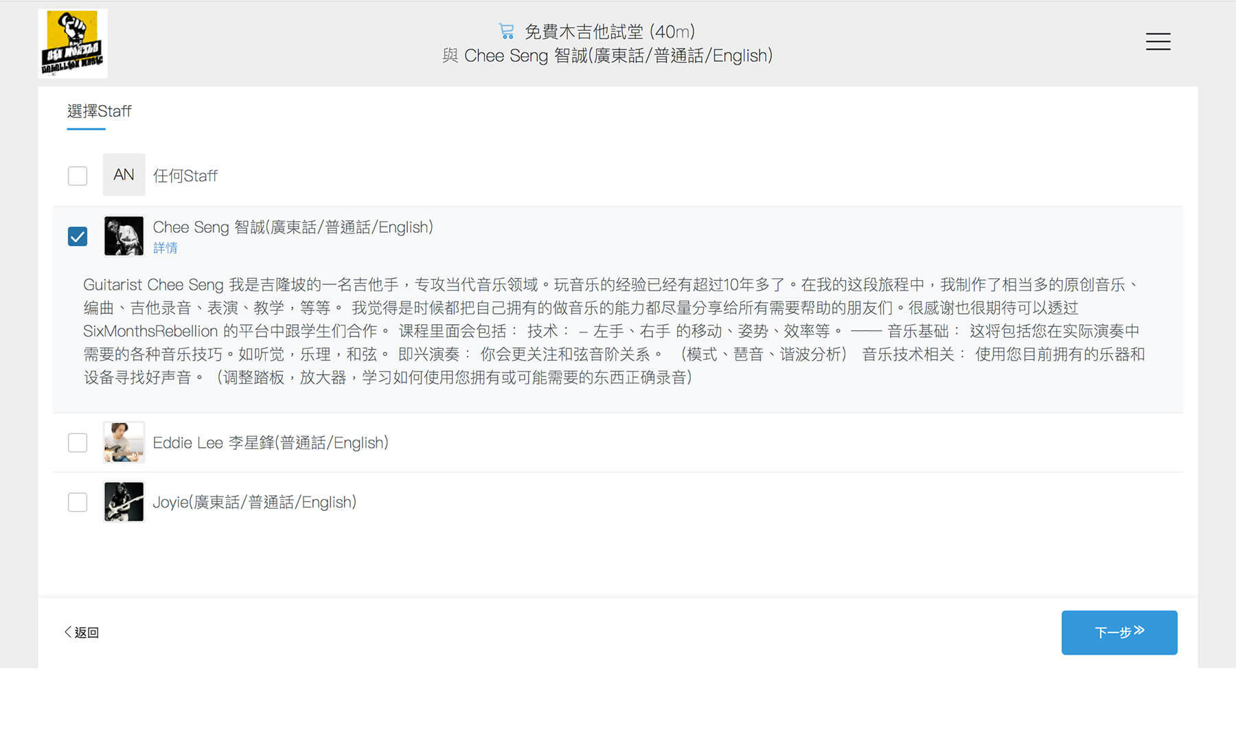This screenshot has width=1236, height=752.
Task: Click the 免費木吉他試堂 (40m) header title
Action: pyautogui.click(x=609, y=32)
